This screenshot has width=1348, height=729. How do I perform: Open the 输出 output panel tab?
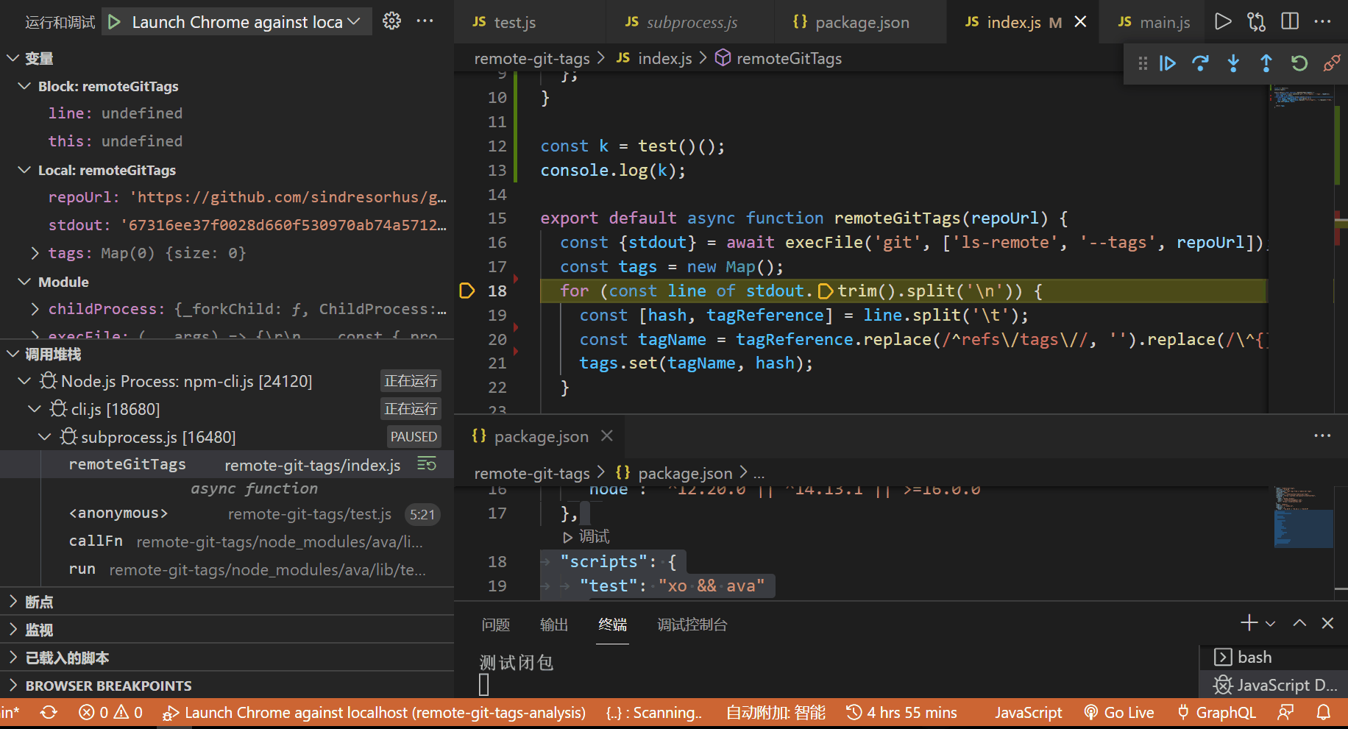coord(554,625)
